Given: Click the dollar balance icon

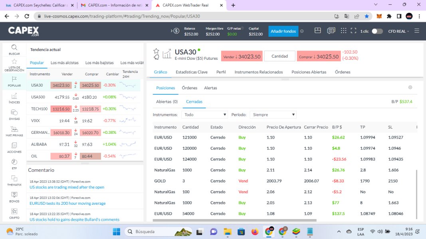Looking at the screenshot, I should pyautogui.click(x=176, y=31).
